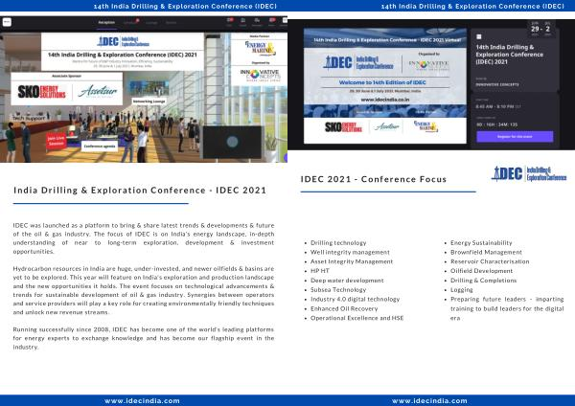Screen dimensions: 575x406
Task: Click the Innovative Concepts logo on the registration banner
Action: tap(428, 65)
